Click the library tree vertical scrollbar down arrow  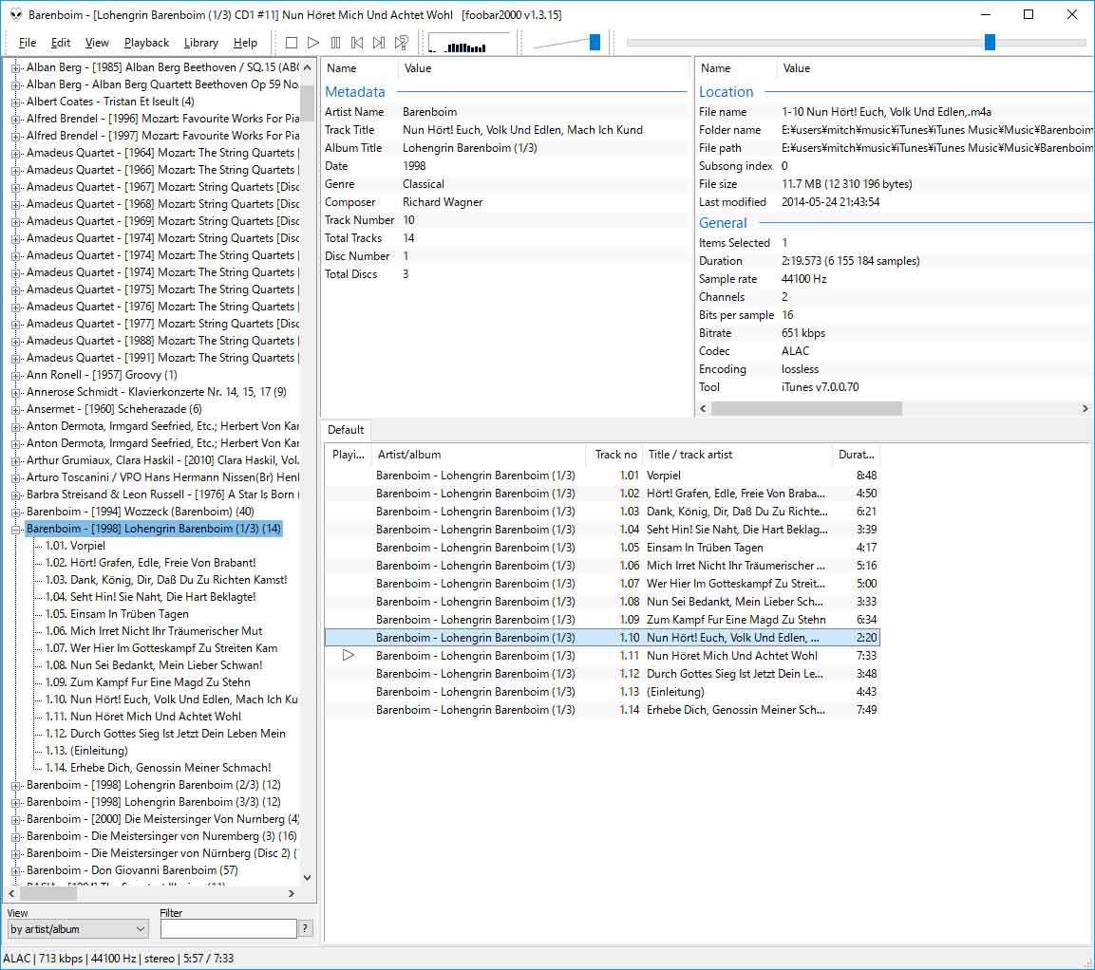point(308,878)
